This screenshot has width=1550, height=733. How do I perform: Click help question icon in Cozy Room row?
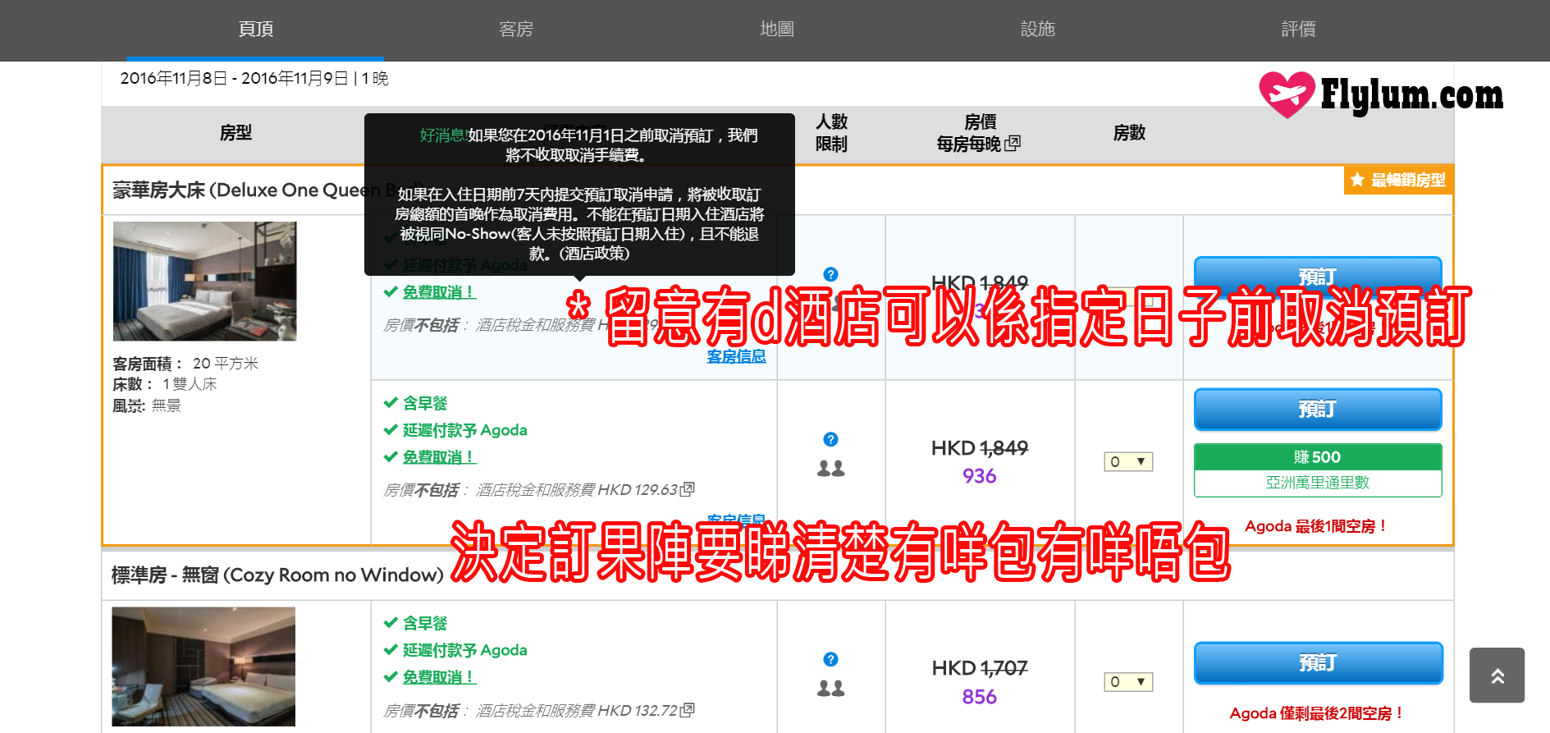pos(830,659)
